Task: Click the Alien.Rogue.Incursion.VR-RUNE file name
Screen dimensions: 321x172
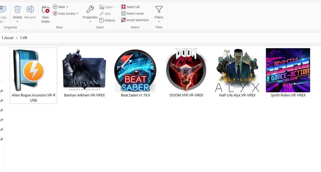Action: 34,98
